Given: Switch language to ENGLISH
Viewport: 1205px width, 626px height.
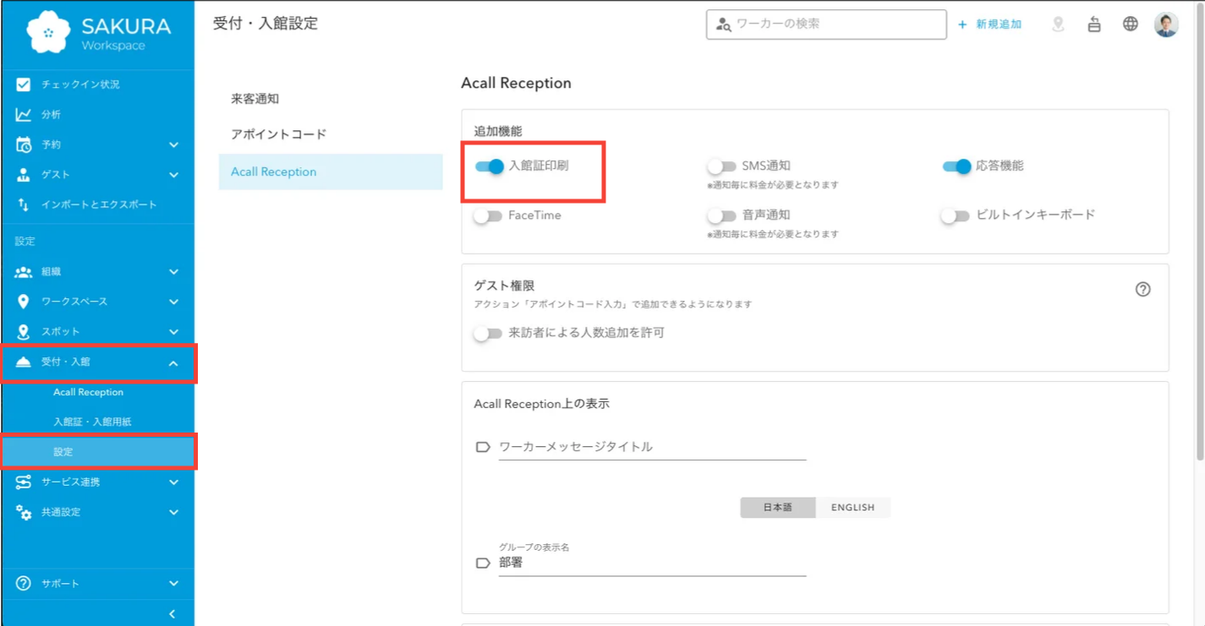Looking at the screenshot, I should pyautogui.click(x=852, y=508).
